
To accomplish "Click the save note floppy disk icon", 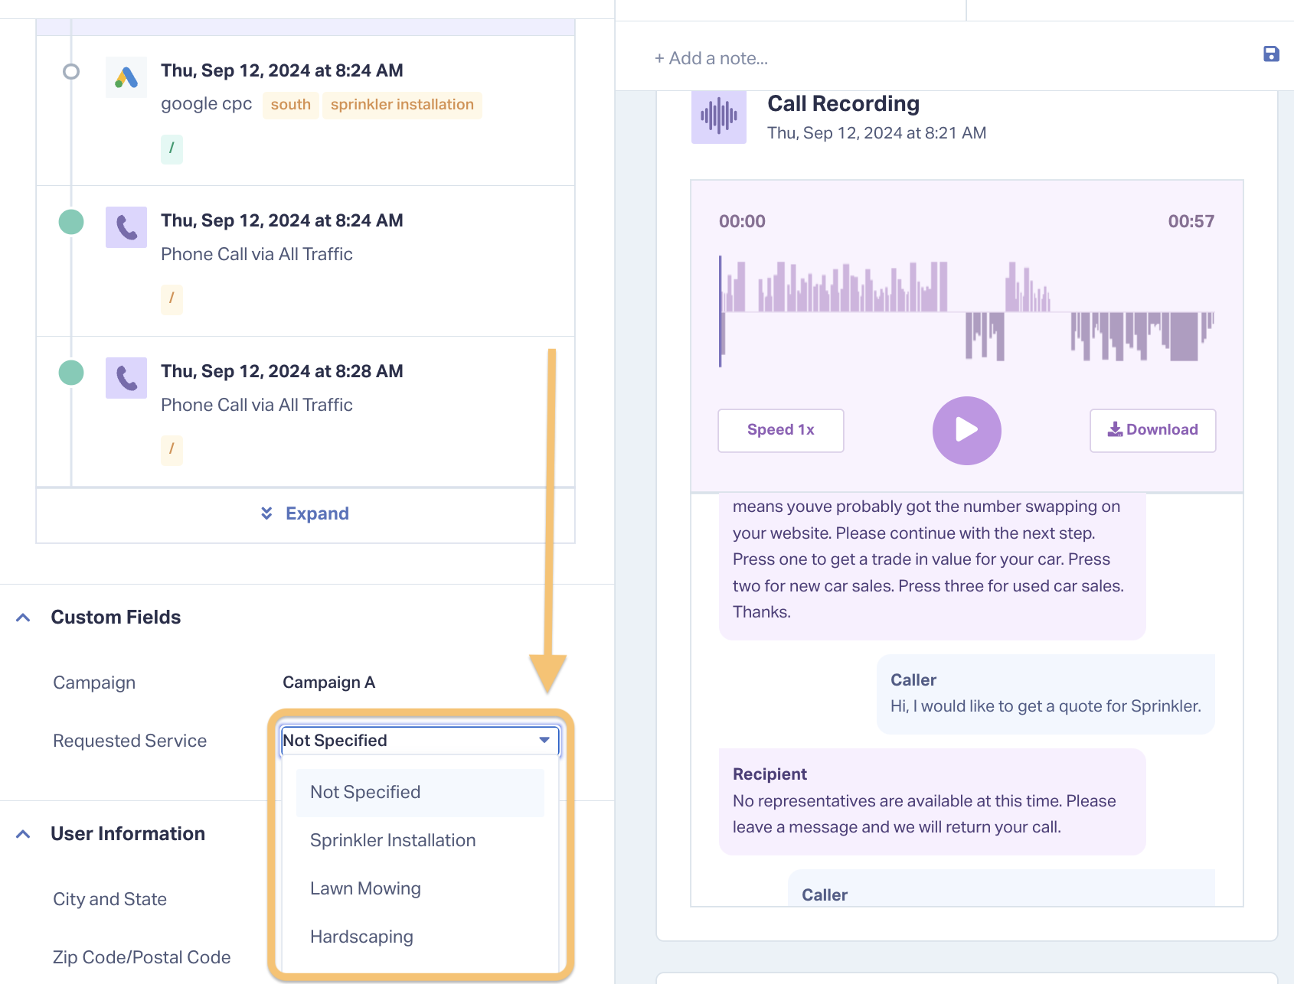I will click(1271, 54).
